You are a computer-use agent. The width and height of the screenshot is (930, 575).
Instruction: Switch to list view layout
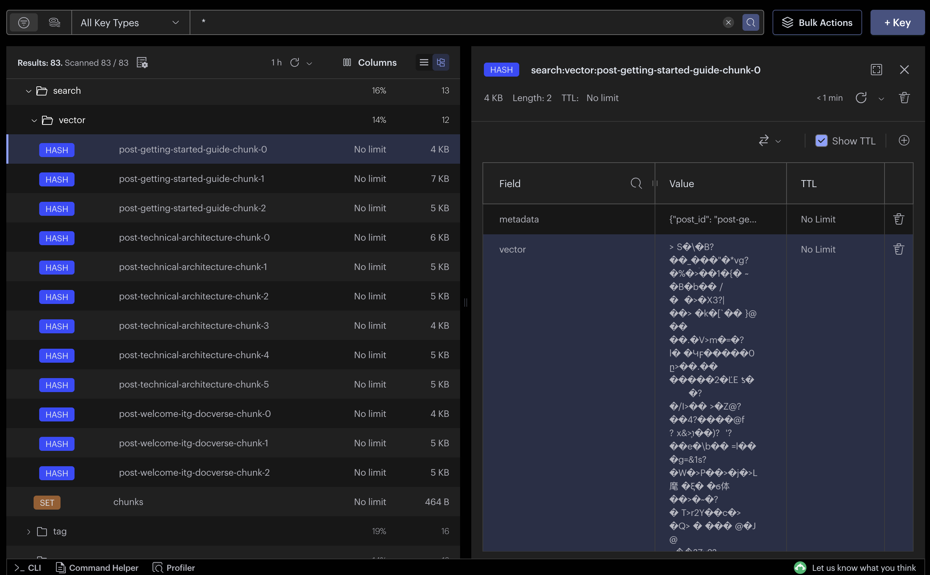coord(424,62)
